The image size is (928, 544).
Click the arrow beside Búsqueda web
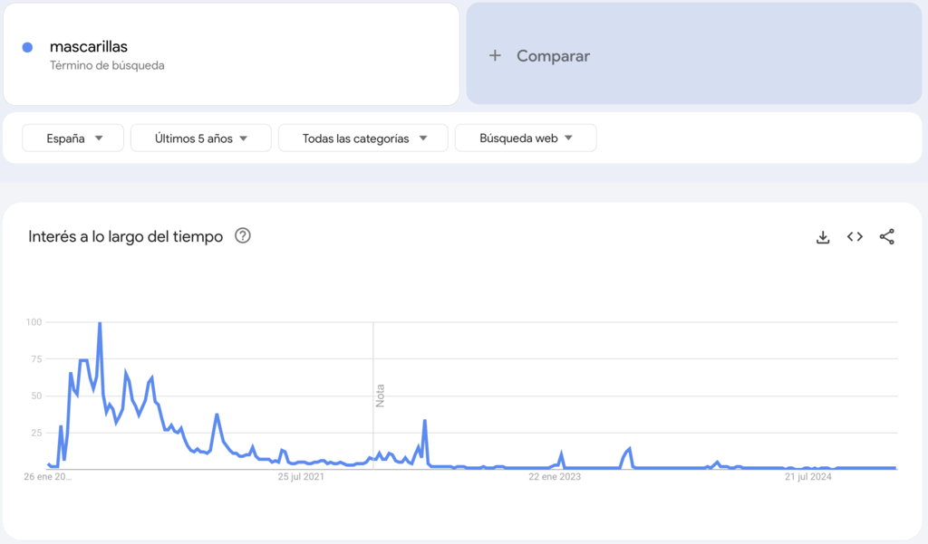click(569, 138)
